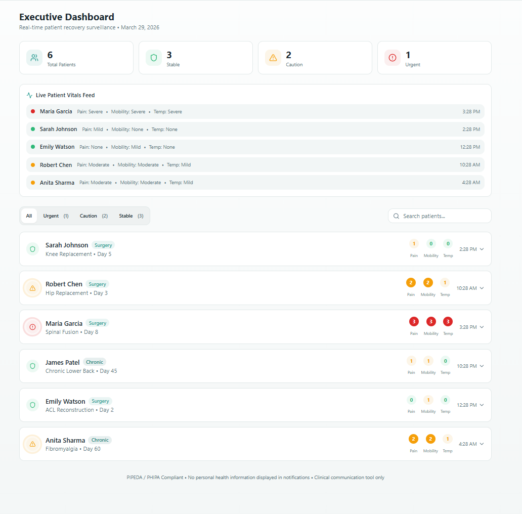Select the Caution filter tab

coord(94,216)
